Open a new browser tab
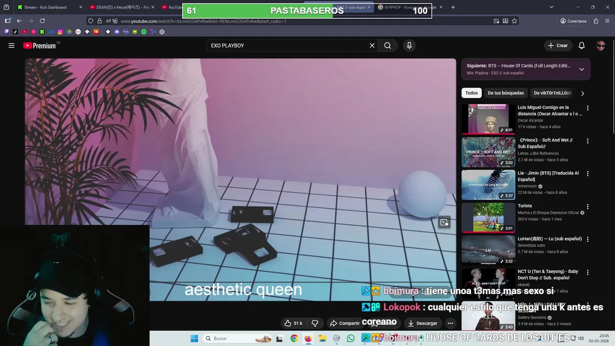The height and width of the screenshot is (346, 615). (x=453, y=7)
